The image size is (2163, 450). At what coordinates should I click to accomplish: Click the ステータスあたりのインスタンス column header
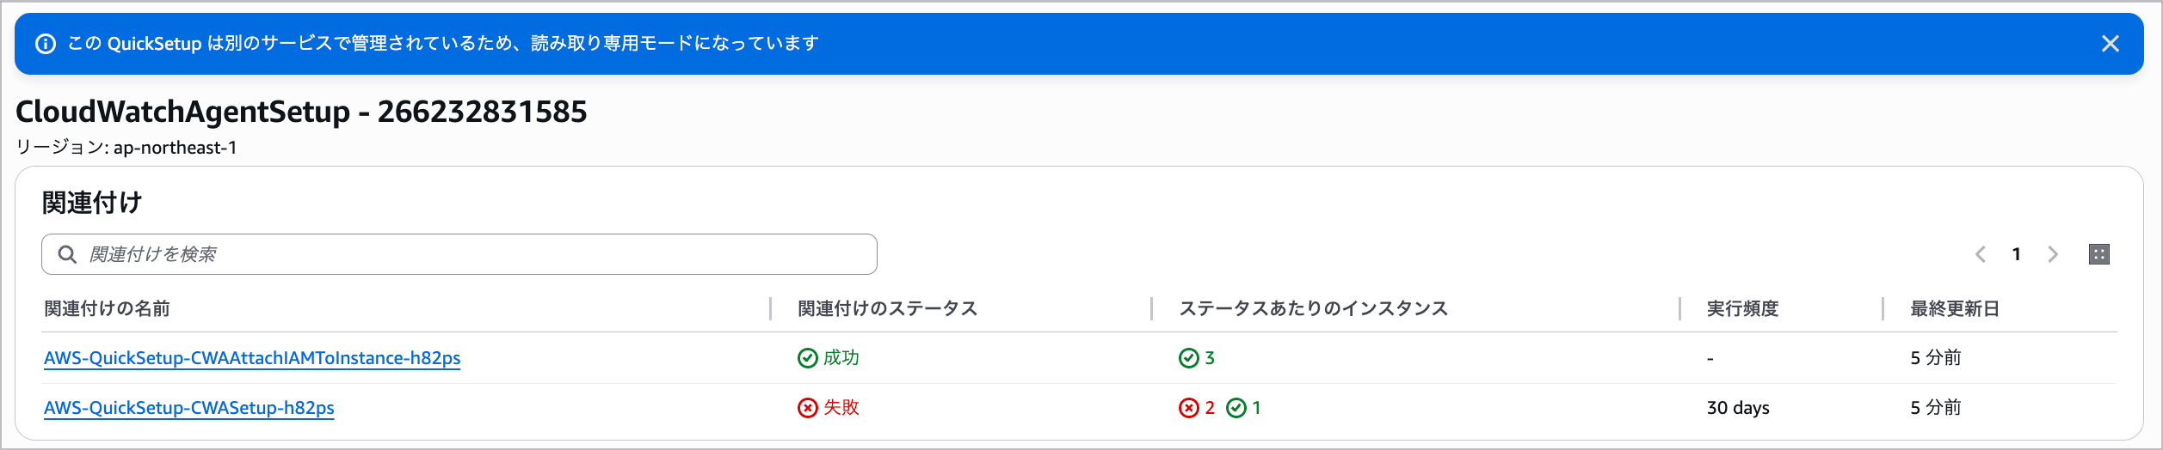[x=1313, y=308]
